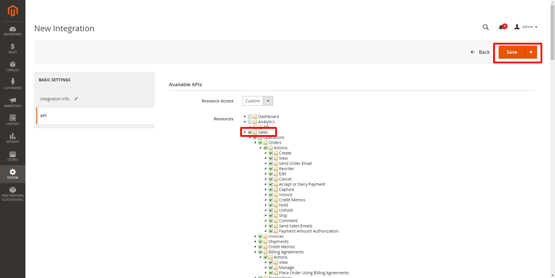
Task: Open the Customers sidebar menu
Action: click(12, 84)
